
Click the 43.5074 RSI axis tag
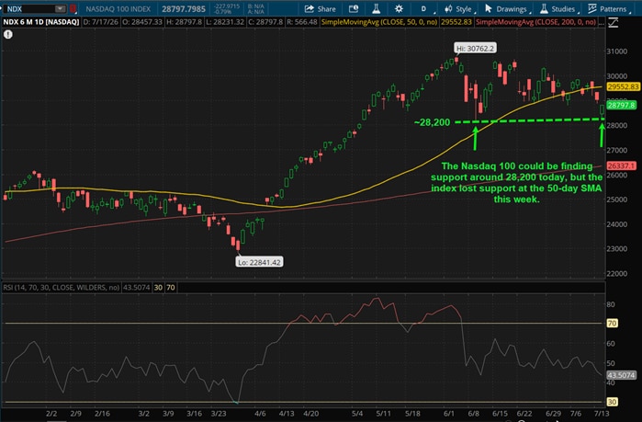point(621,375)
